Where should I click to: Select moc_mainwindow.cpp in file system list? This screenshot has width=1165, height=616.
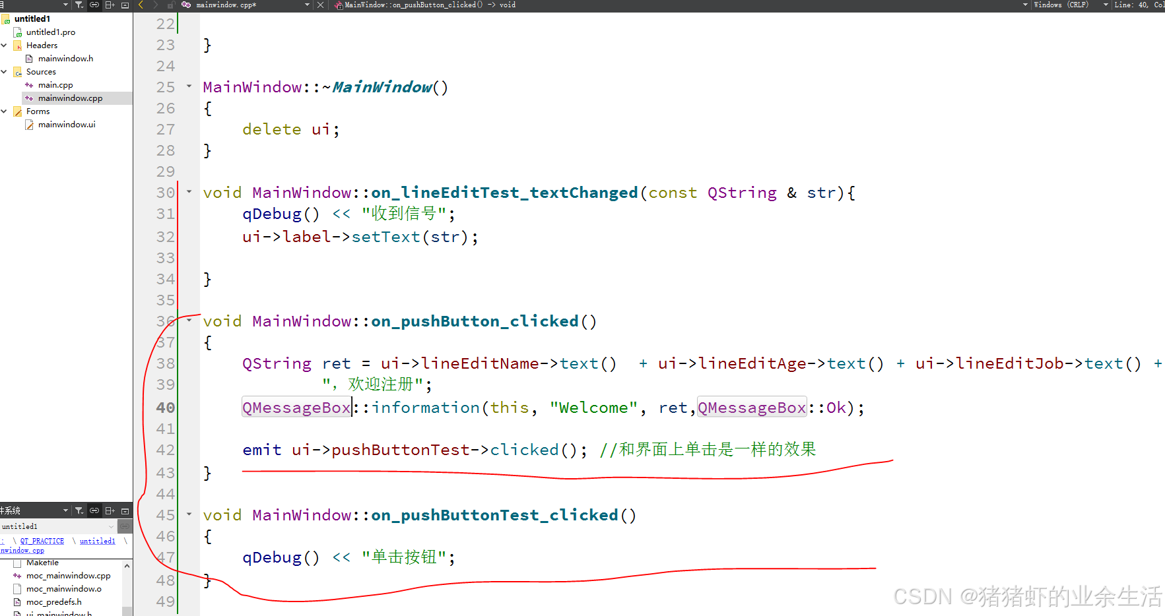68,576
